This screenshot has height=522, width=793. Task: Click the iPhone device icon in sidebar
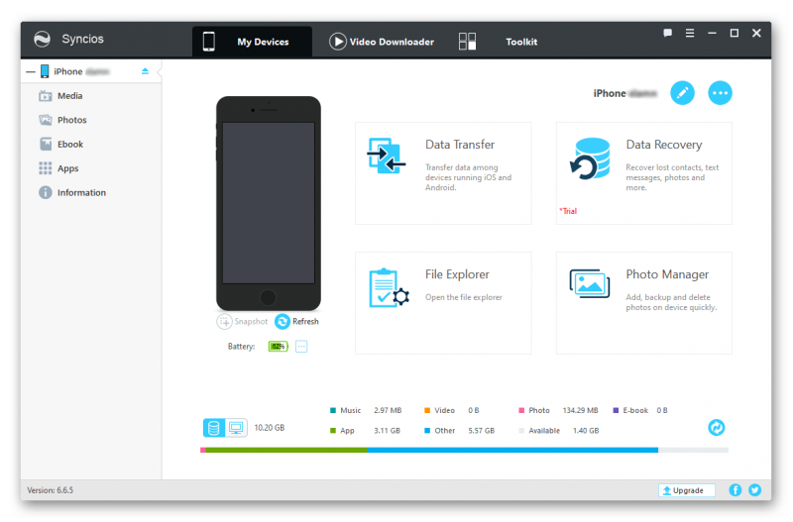click(x=45, y=71)
